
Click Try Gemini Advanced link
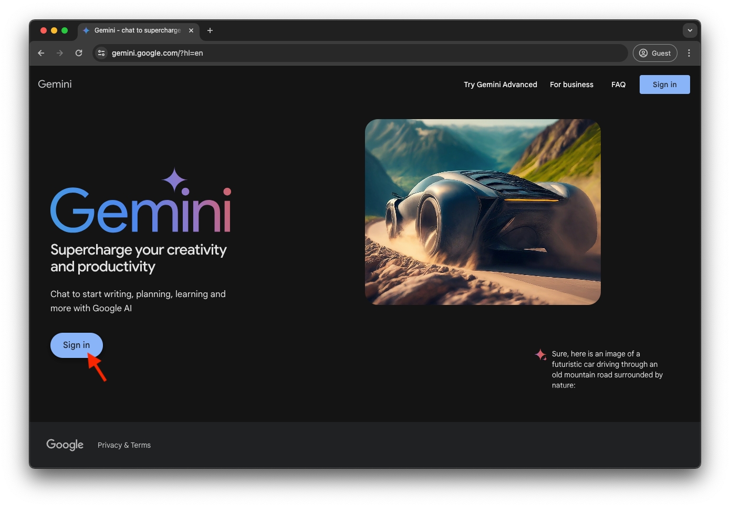[x=500, y=85]
